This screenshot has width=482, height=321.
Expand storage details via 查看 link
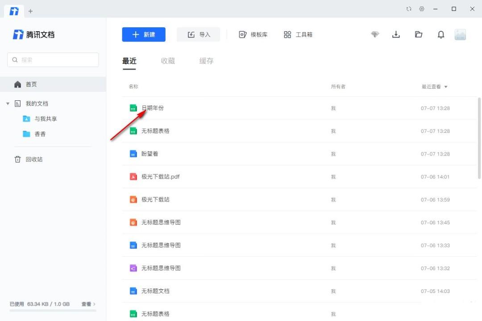point(88,304)
